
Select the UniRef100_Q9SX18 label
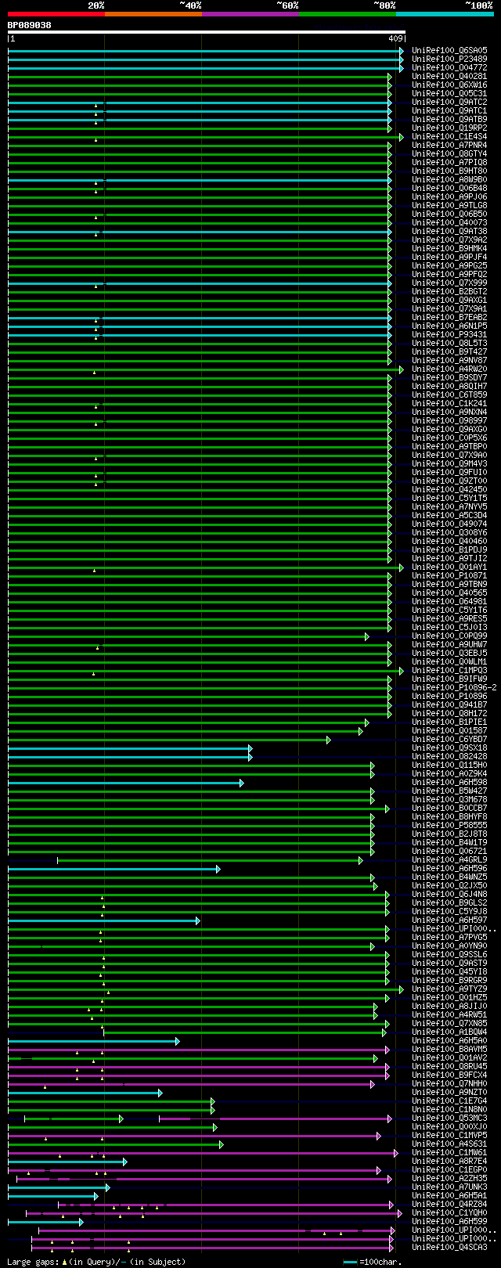[x=449, y=748]
